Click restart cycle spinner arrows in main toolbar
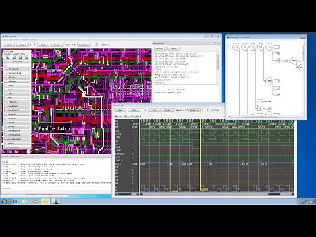Viewport: 316px width, 237px height. click(x=97, y=45)
